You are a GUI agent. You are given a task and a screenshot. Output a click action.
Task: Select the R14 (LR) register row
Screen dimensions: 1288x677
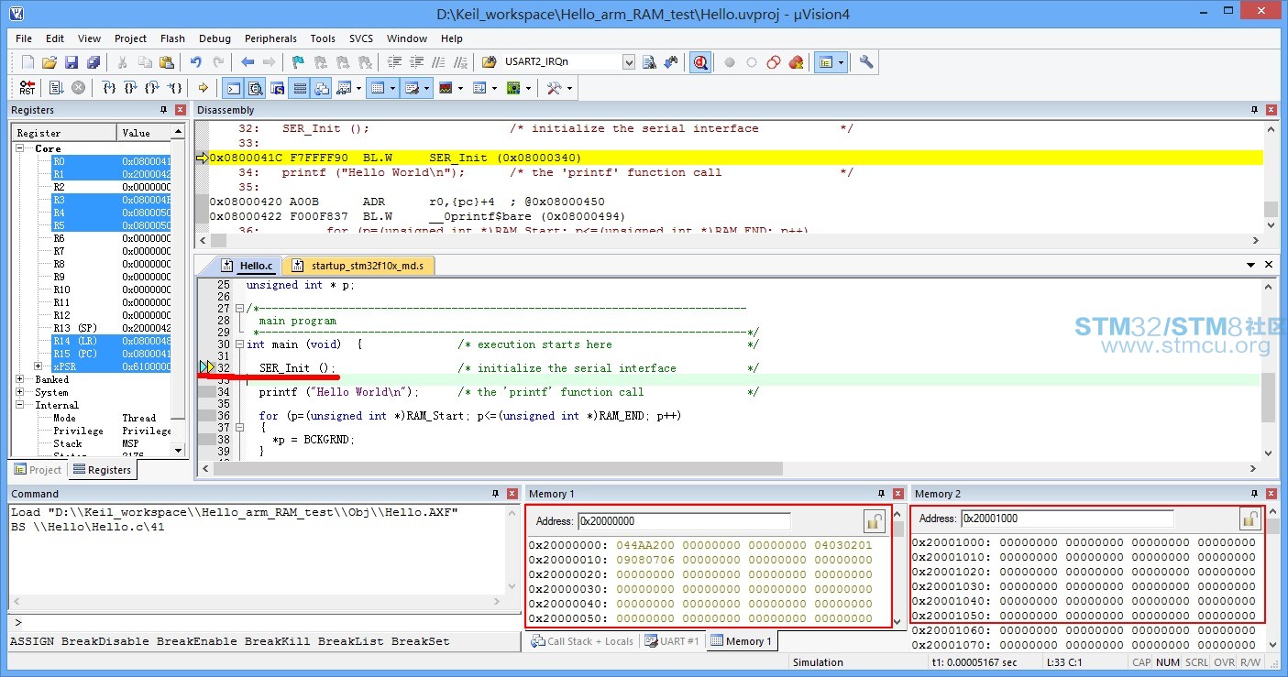point(110,341)
